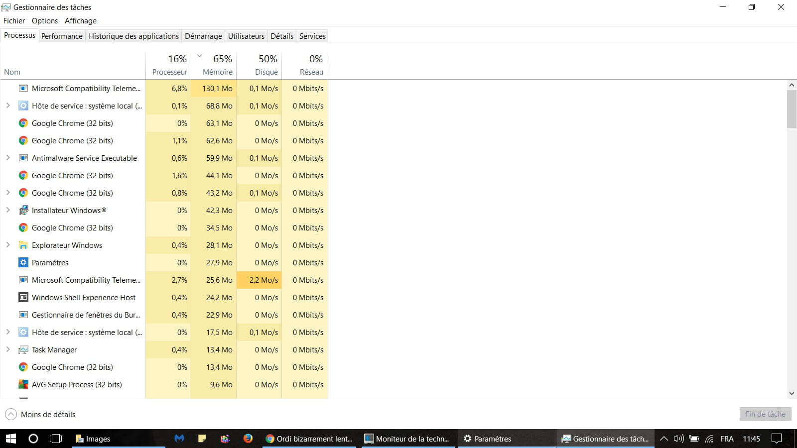Click the vertical scrollbar thumb
Viewport: 797px width, 448px height.
pyautogui.click(x=792, y=109)
